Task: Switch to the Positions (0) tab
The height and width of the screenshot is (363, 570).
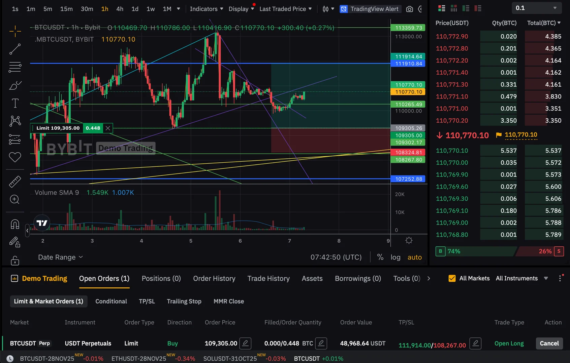Action: [161, 278]
